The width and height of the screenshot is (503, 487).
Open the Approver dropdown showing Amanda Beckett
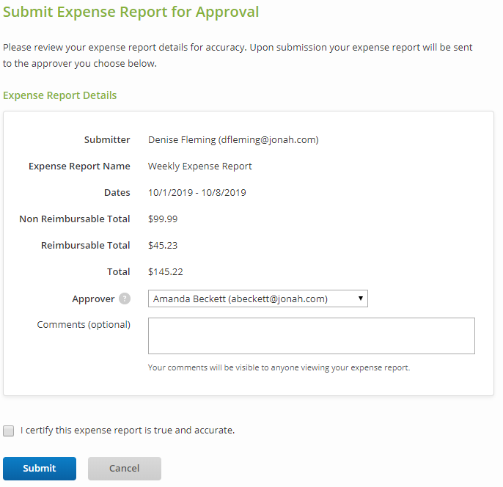point(249,299)
